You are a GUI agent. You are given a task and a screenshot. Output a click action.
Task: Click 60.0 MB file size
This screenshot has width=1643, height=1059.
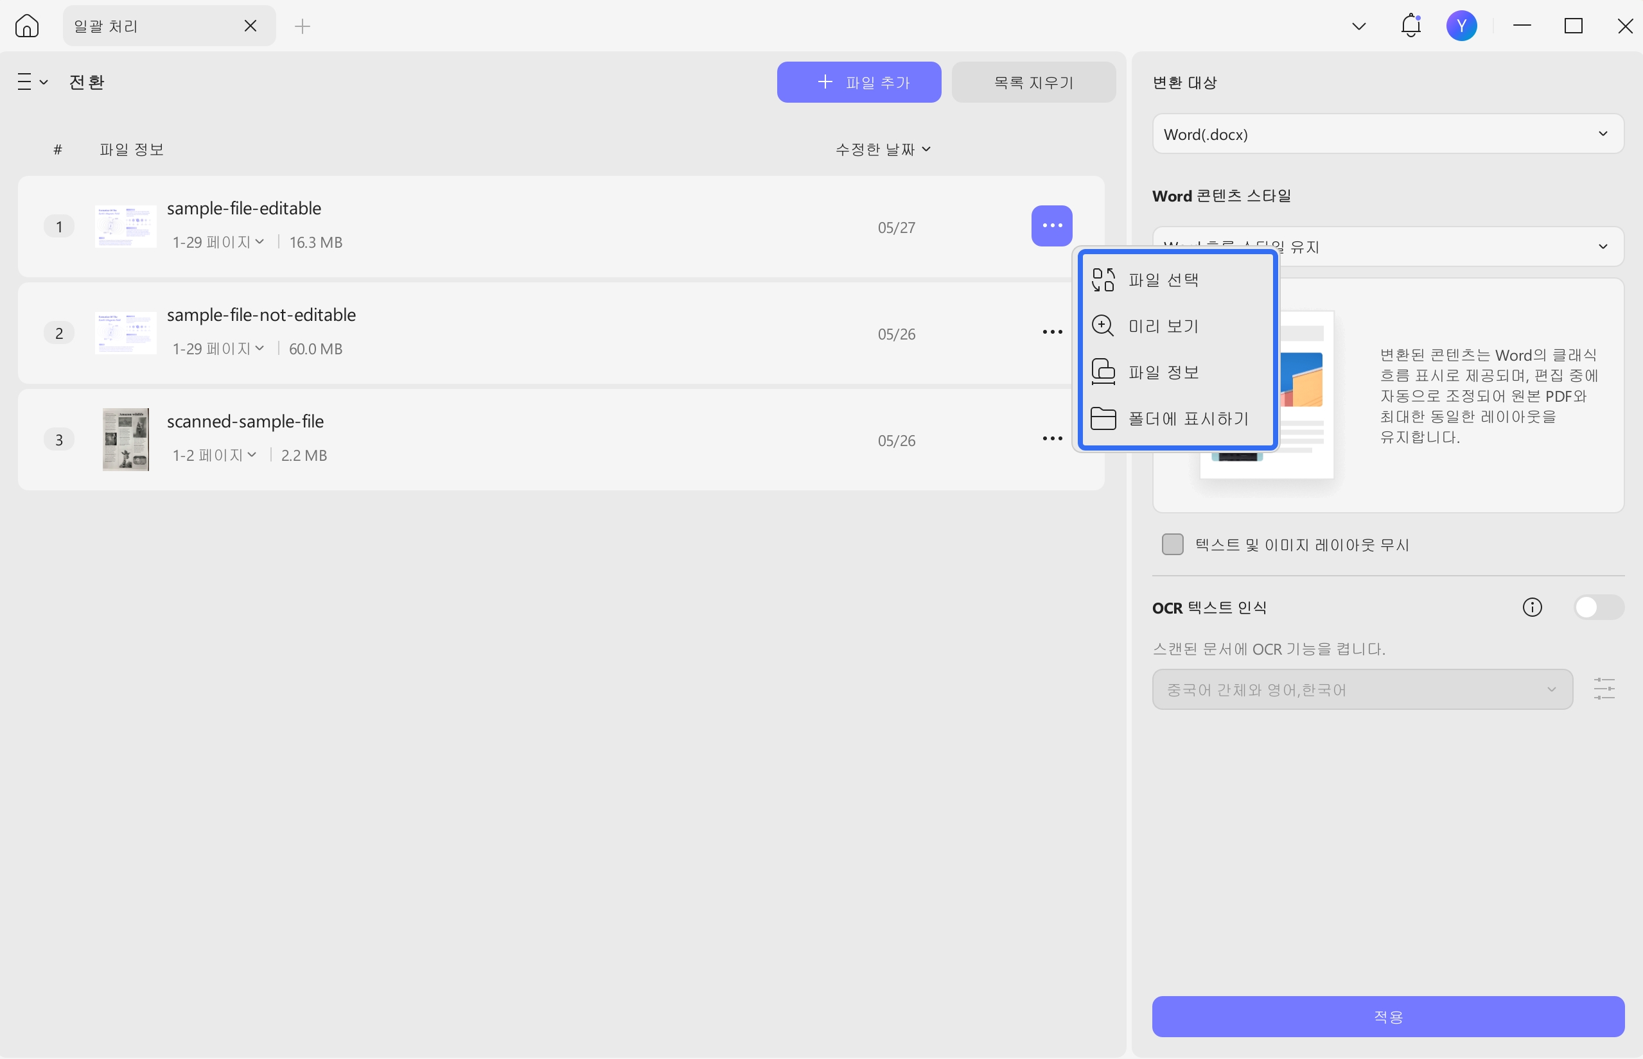pos(316,349)
